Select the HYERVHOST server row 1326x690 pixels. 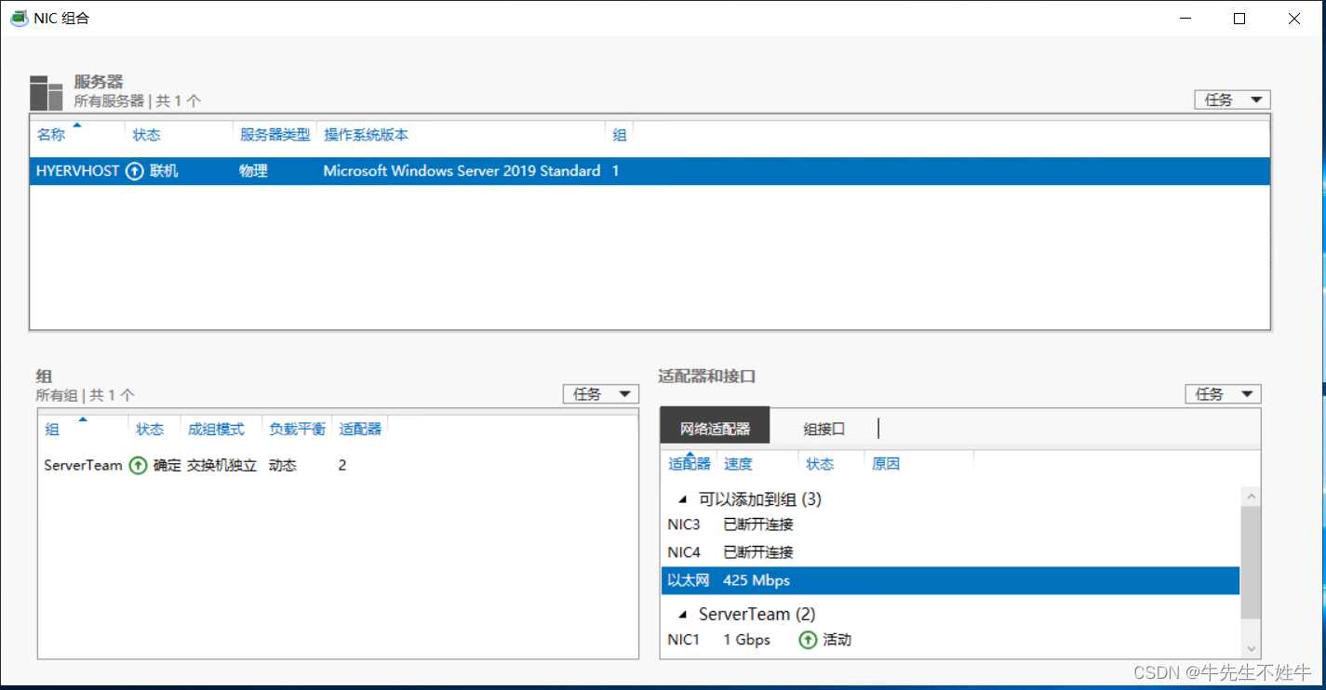click(x=650, y=171)
